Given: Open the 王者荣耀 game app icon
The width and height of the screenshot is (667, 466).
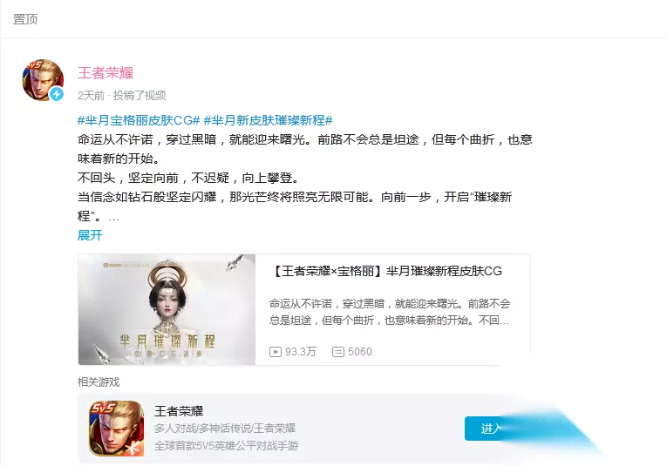Looking at the screenshot, I should click(x=116, y=429).
